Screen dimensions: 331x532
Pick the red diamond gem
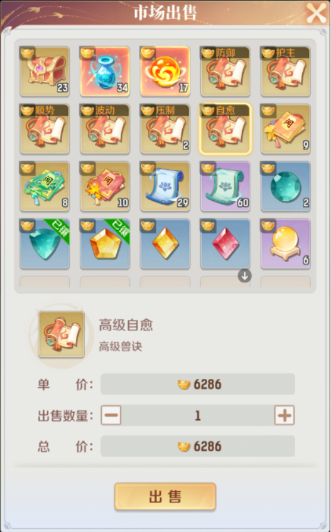(x=225, y=244)
